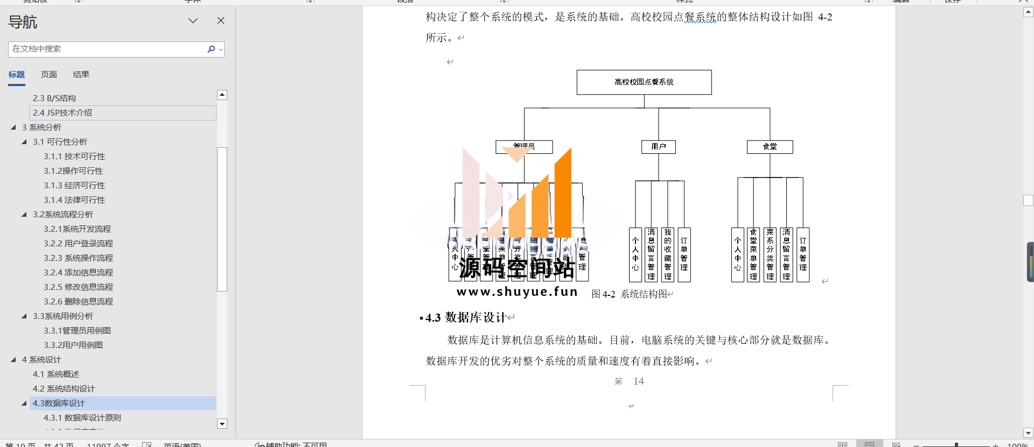Select the 用户 box in diagram

pyautogui.click(x=659, y=147)
